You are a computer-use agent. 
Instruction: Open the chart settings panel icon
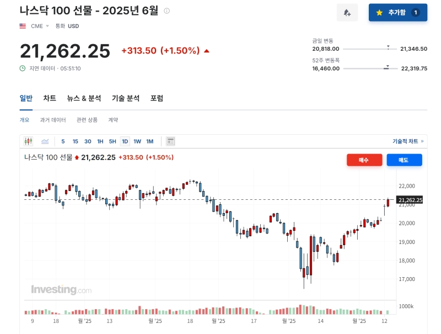pyautogui.click(x=171, y=141)
